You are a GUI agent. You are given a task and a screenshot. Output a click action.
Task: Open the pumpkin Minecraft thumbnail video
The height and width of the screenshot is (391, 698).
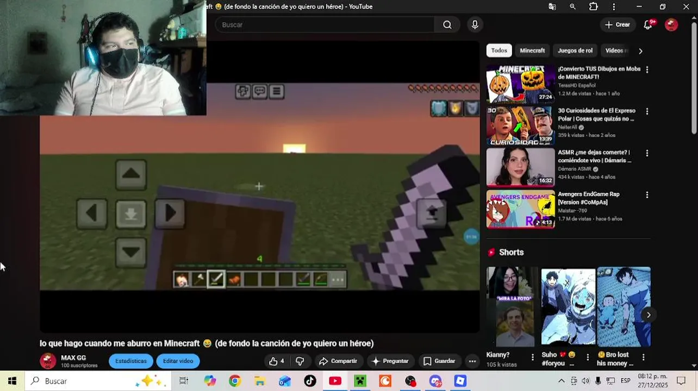[x=520, y=84]
